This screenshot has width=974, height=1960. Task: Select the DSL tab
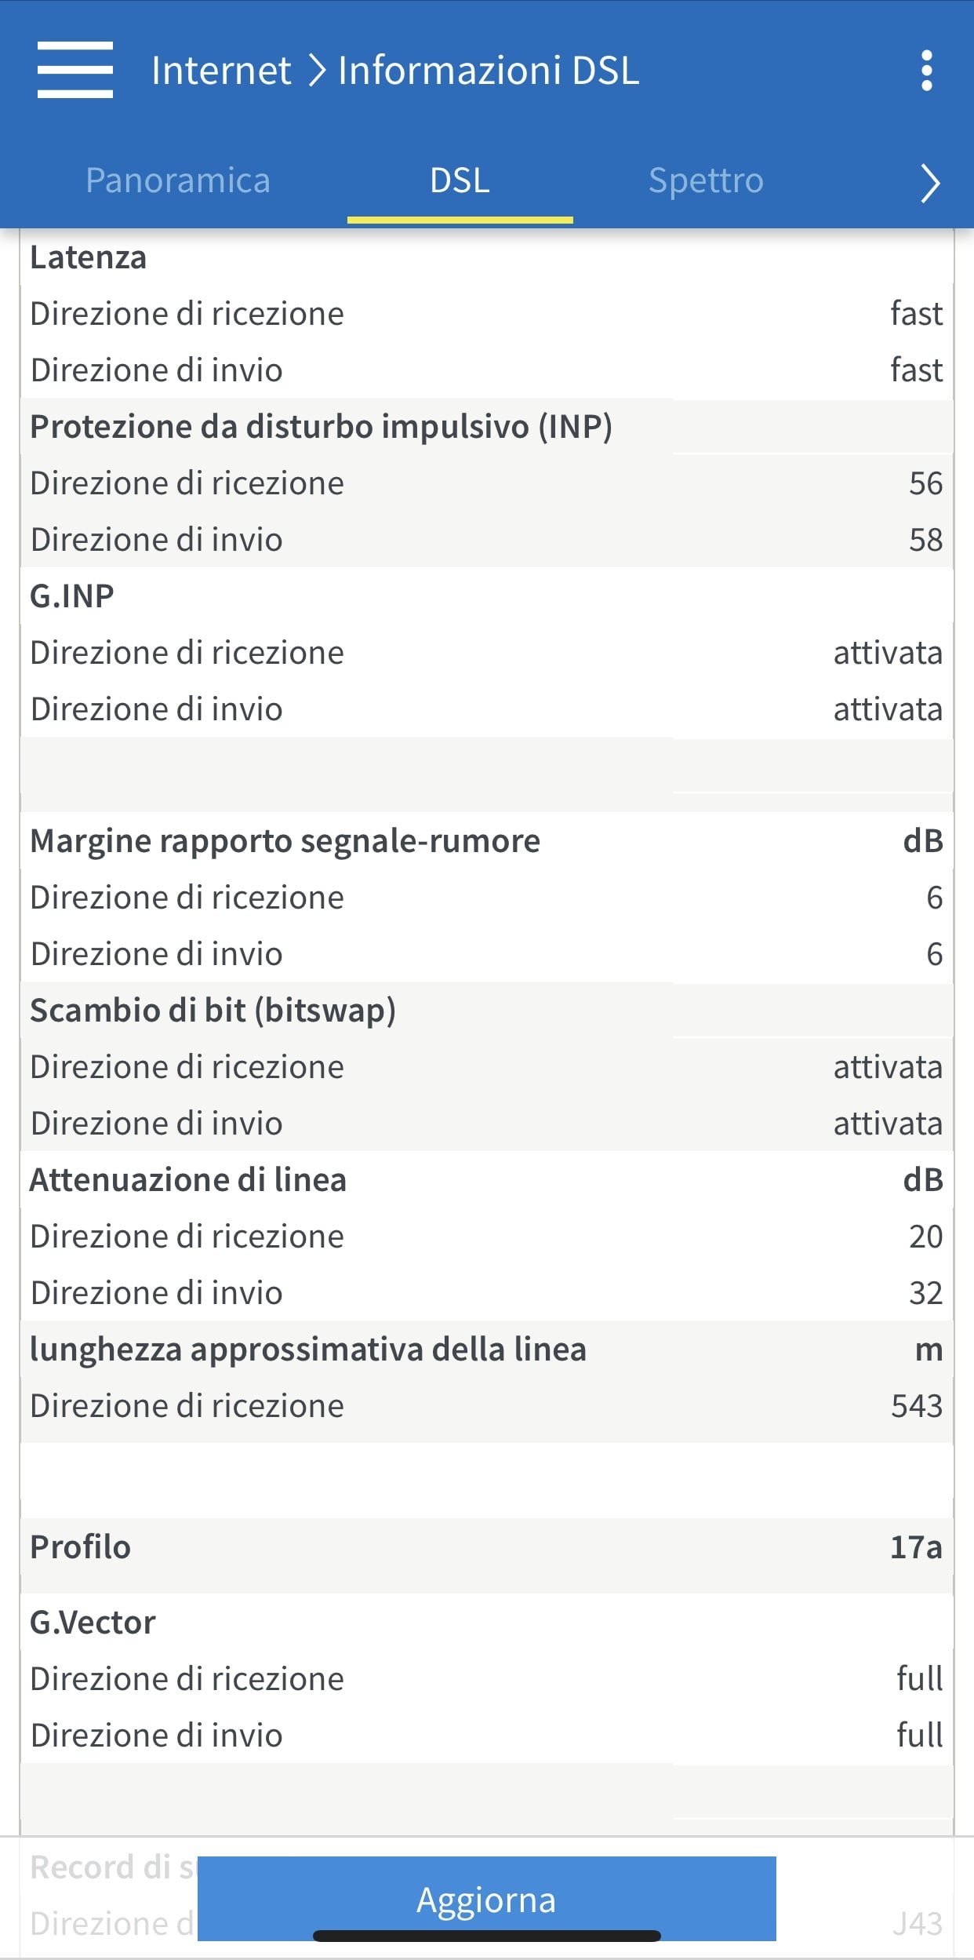coord(460,180)
